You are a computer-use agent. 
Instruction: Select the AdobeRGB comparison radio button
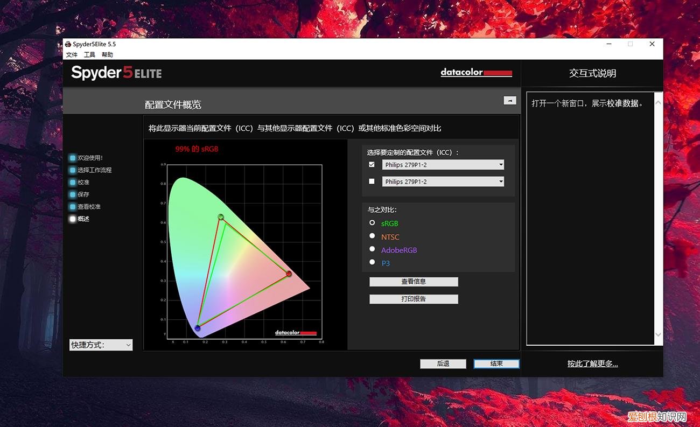point(372,249)
